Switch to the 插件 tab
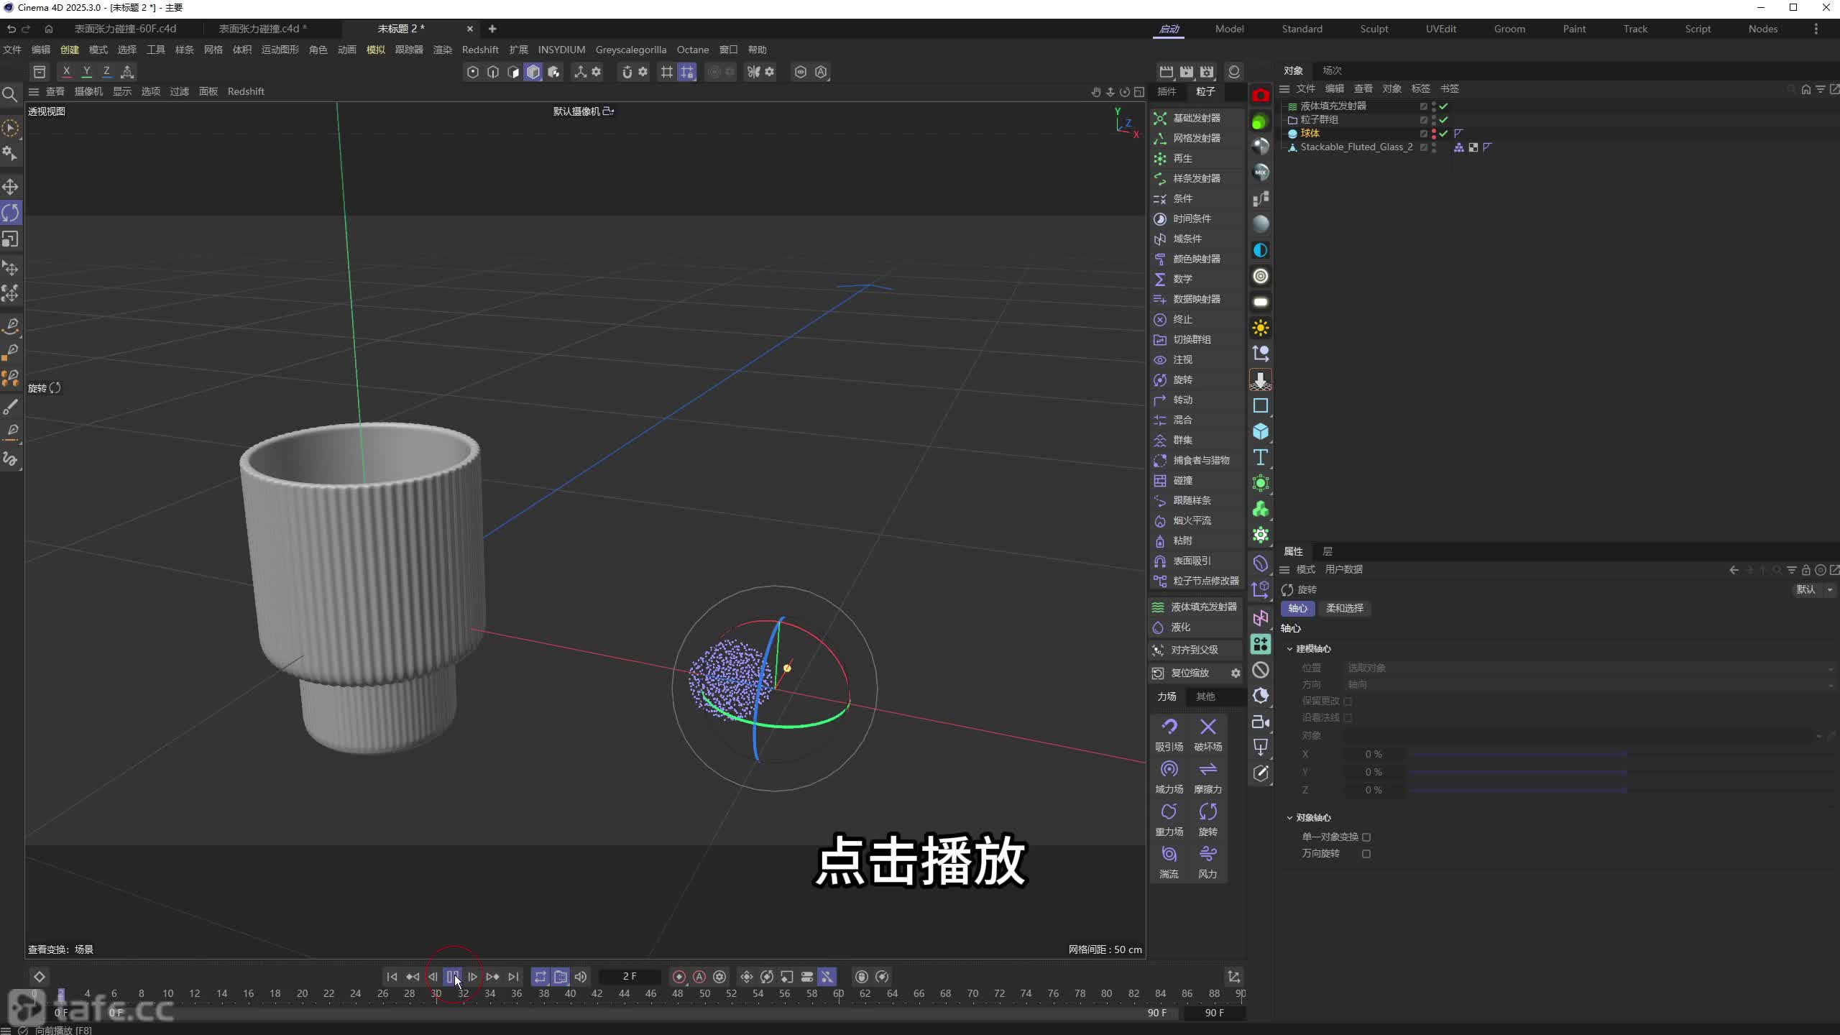 pos(1167,91)
